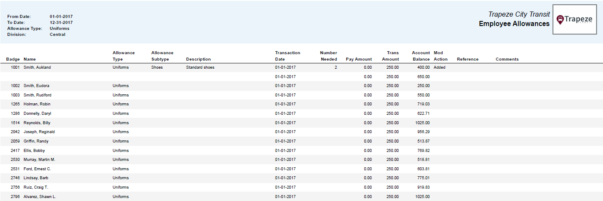The height and width of the screenshot is (201, 603).
Task: Click account balance 603.81
Action: click(424, 169)
